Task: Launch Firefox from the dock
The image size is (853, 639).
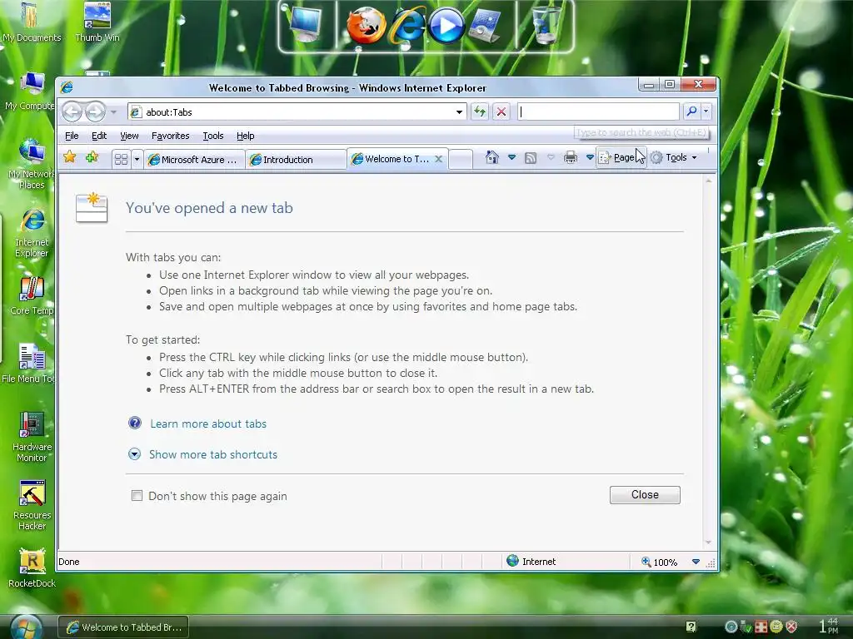Action: (x=367, y=25)
